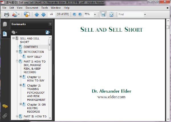Click the Chapter 2 bookmark page icon
The image size is (171, 122).
pyautogui.click(x=24, y=85)
